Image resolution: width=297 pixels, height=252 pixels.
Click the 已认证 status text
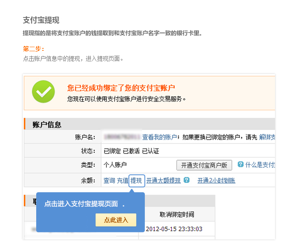[151, 151]
